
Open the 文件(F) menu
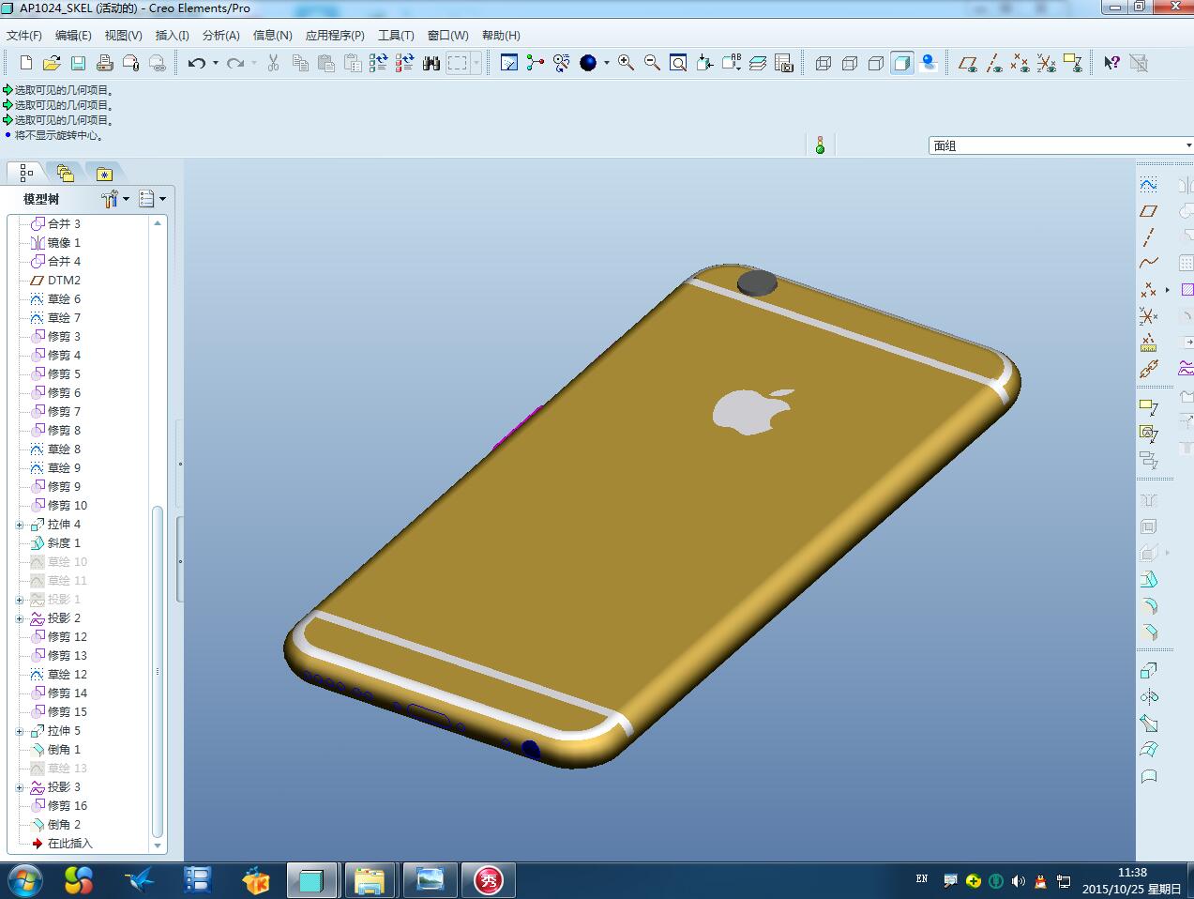pyautogui.click(x=24, y=36)
